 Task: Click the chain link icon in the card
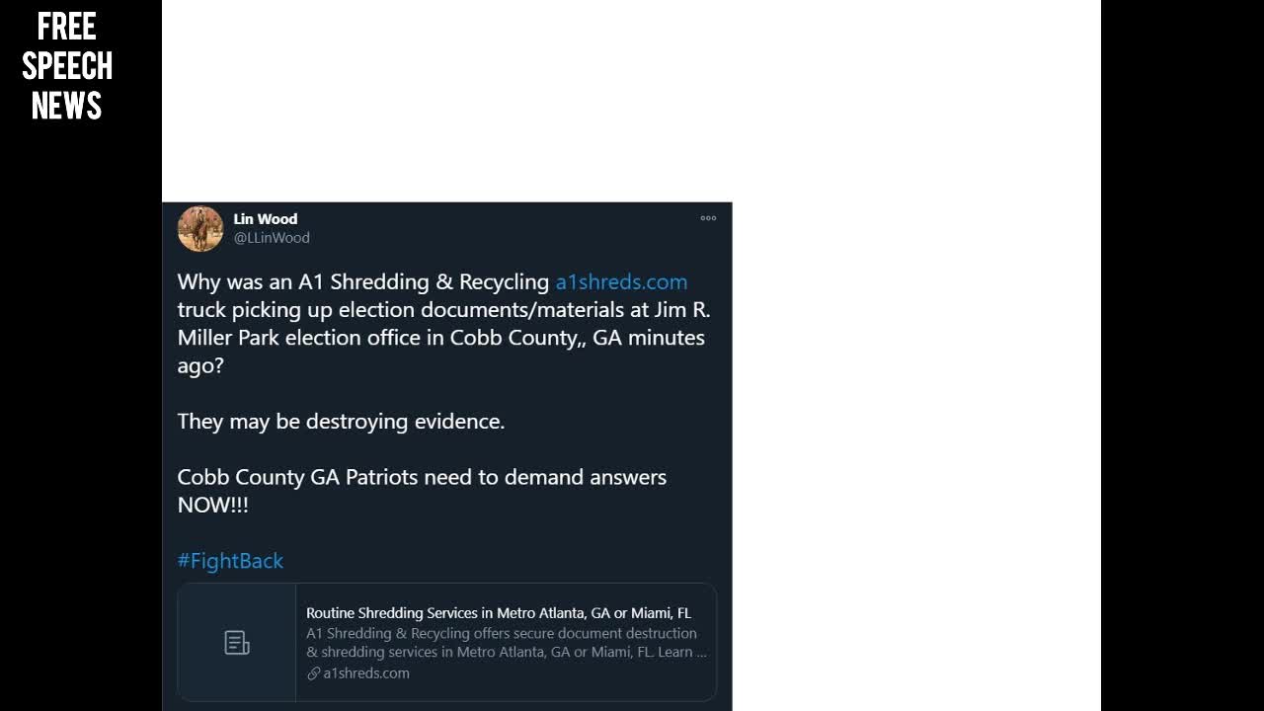tap(314, 673)
